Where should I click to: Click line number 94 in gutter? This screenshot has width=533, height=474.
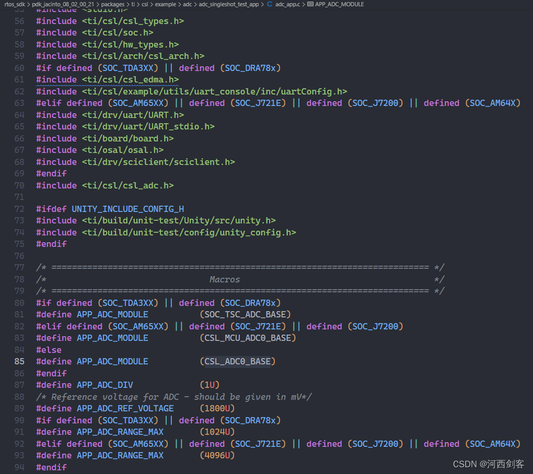coord(19,467)
